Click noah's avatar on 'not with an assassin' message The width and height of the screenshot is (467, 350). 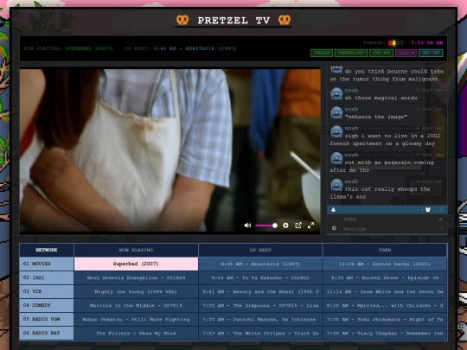click(x=336, y=158)
